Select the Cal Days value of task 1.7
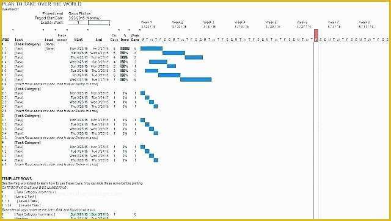 114,75
